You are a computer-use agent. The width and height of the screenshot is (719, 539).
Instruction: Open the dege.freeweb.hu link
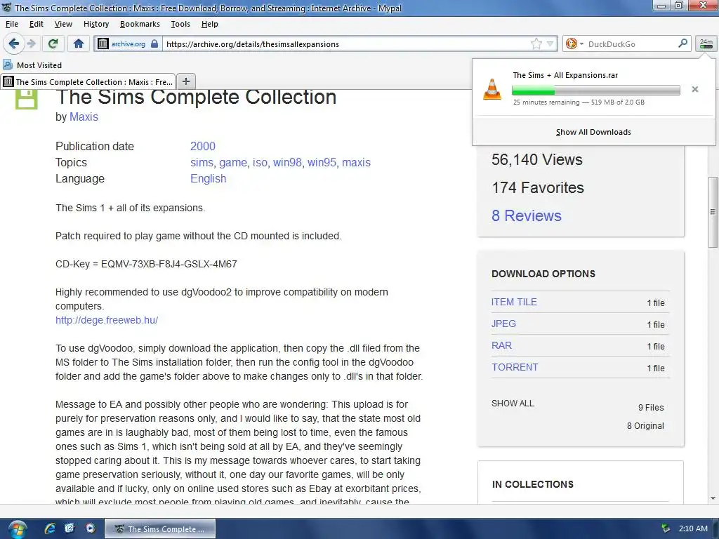[x=107, y=320]
